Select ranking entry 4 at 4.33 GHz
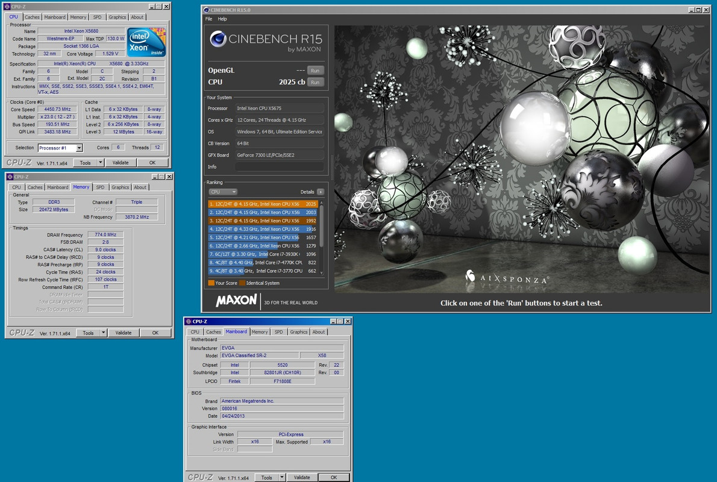 [263, 229]
